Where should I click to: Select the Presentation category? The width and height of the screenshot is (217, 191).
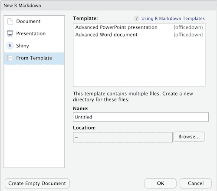[34, 33]
